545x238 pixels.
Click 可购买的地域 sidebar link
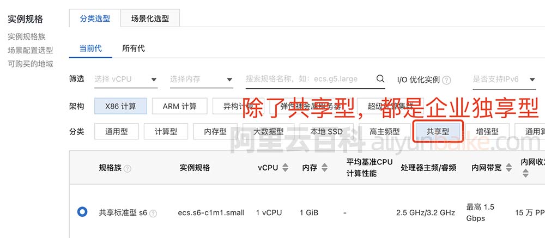(x=30, y=64)
